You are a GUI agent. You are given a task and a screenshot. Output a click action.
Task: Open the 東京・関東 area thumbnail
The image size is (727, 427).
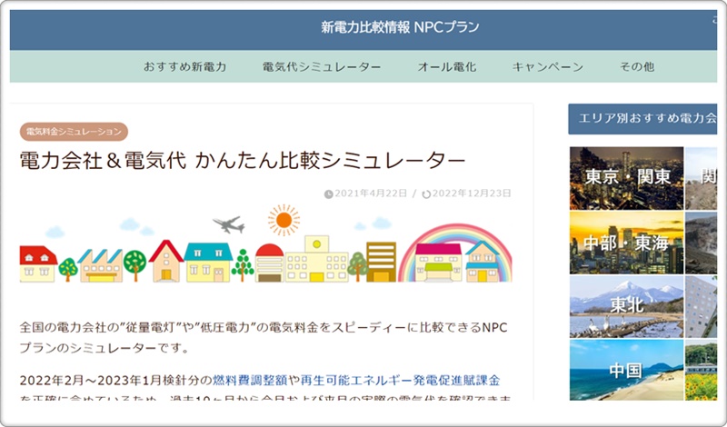pos(626,178)
